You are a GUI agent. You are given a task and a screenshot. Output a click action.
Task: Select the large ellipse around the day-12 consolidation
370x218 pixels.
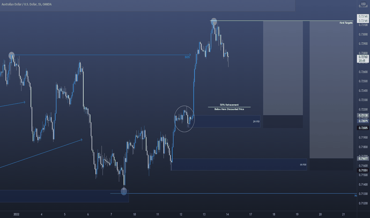point(184,119)
